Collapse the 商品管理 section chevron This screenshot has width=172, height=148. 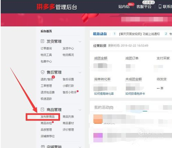pos(80,110)
